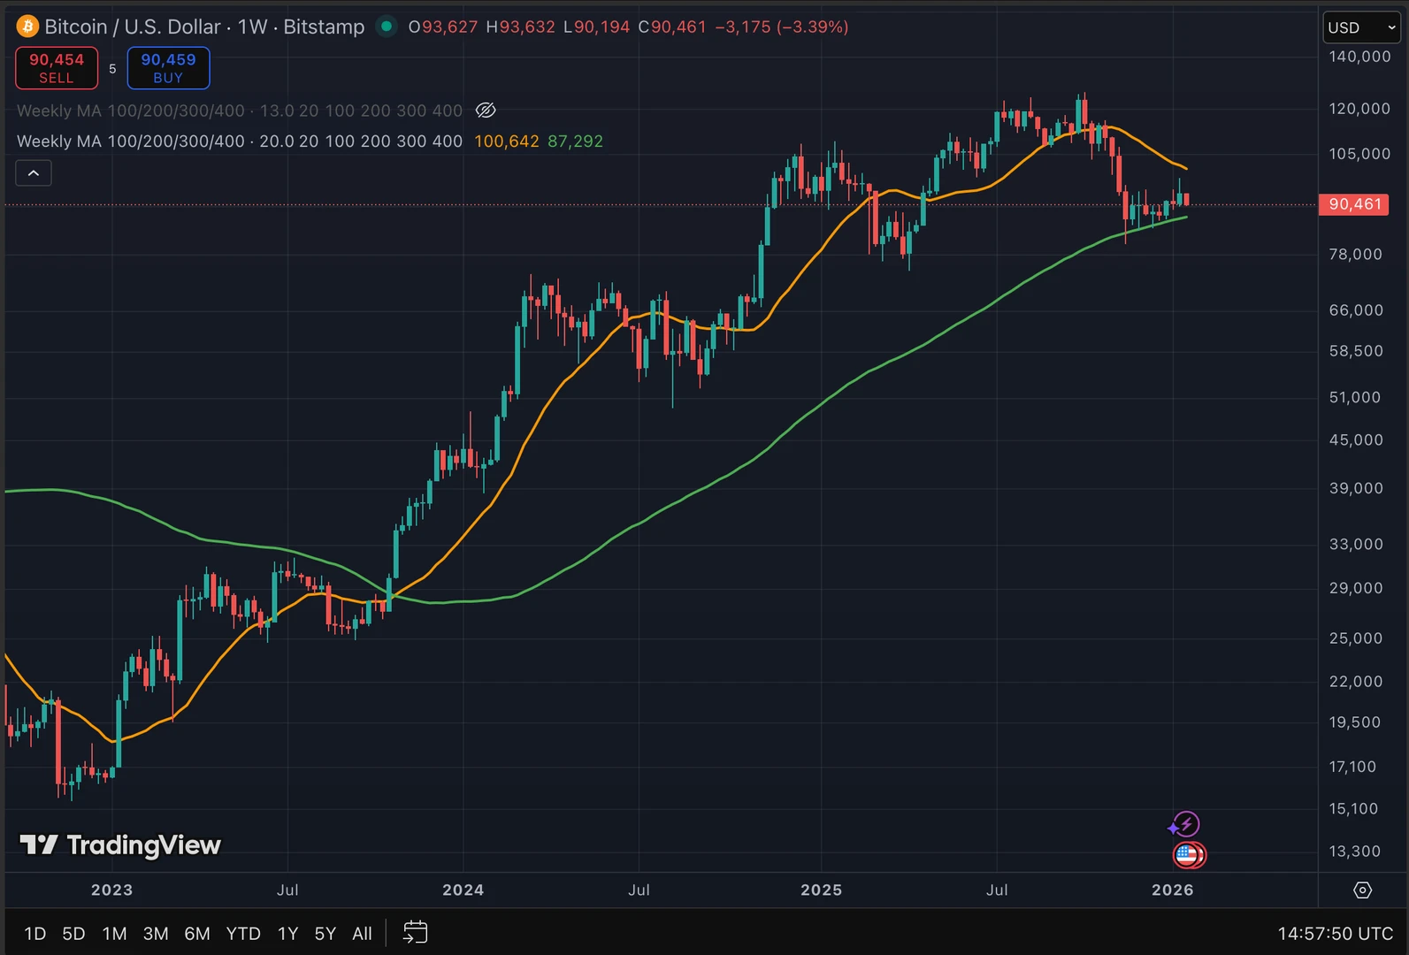1409x955 pixels.
Task: Open the USD currency dropdown
Action: coord(1360,27)
